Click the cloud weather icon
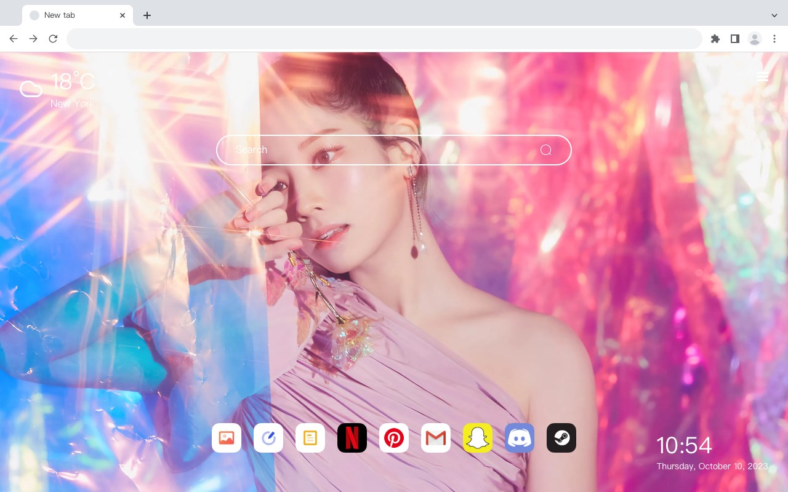Image resolution: width=788 pixels, height=492 pixels. [x=31, y=89]
